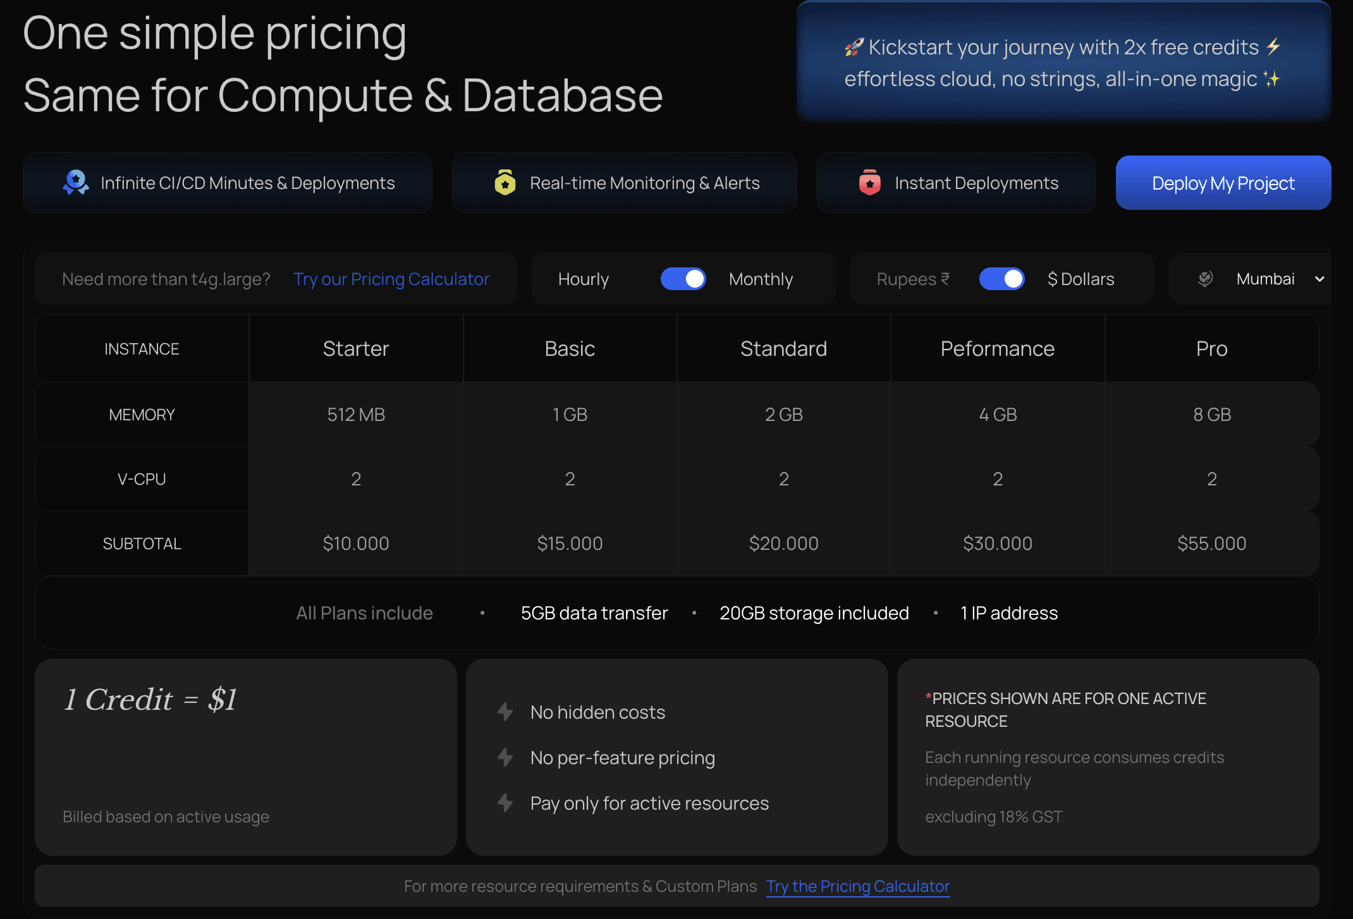Image resolution: width=1353 pixels, height=919 pixels.
Task: Click the MEMORY row header
Action: 142,415
